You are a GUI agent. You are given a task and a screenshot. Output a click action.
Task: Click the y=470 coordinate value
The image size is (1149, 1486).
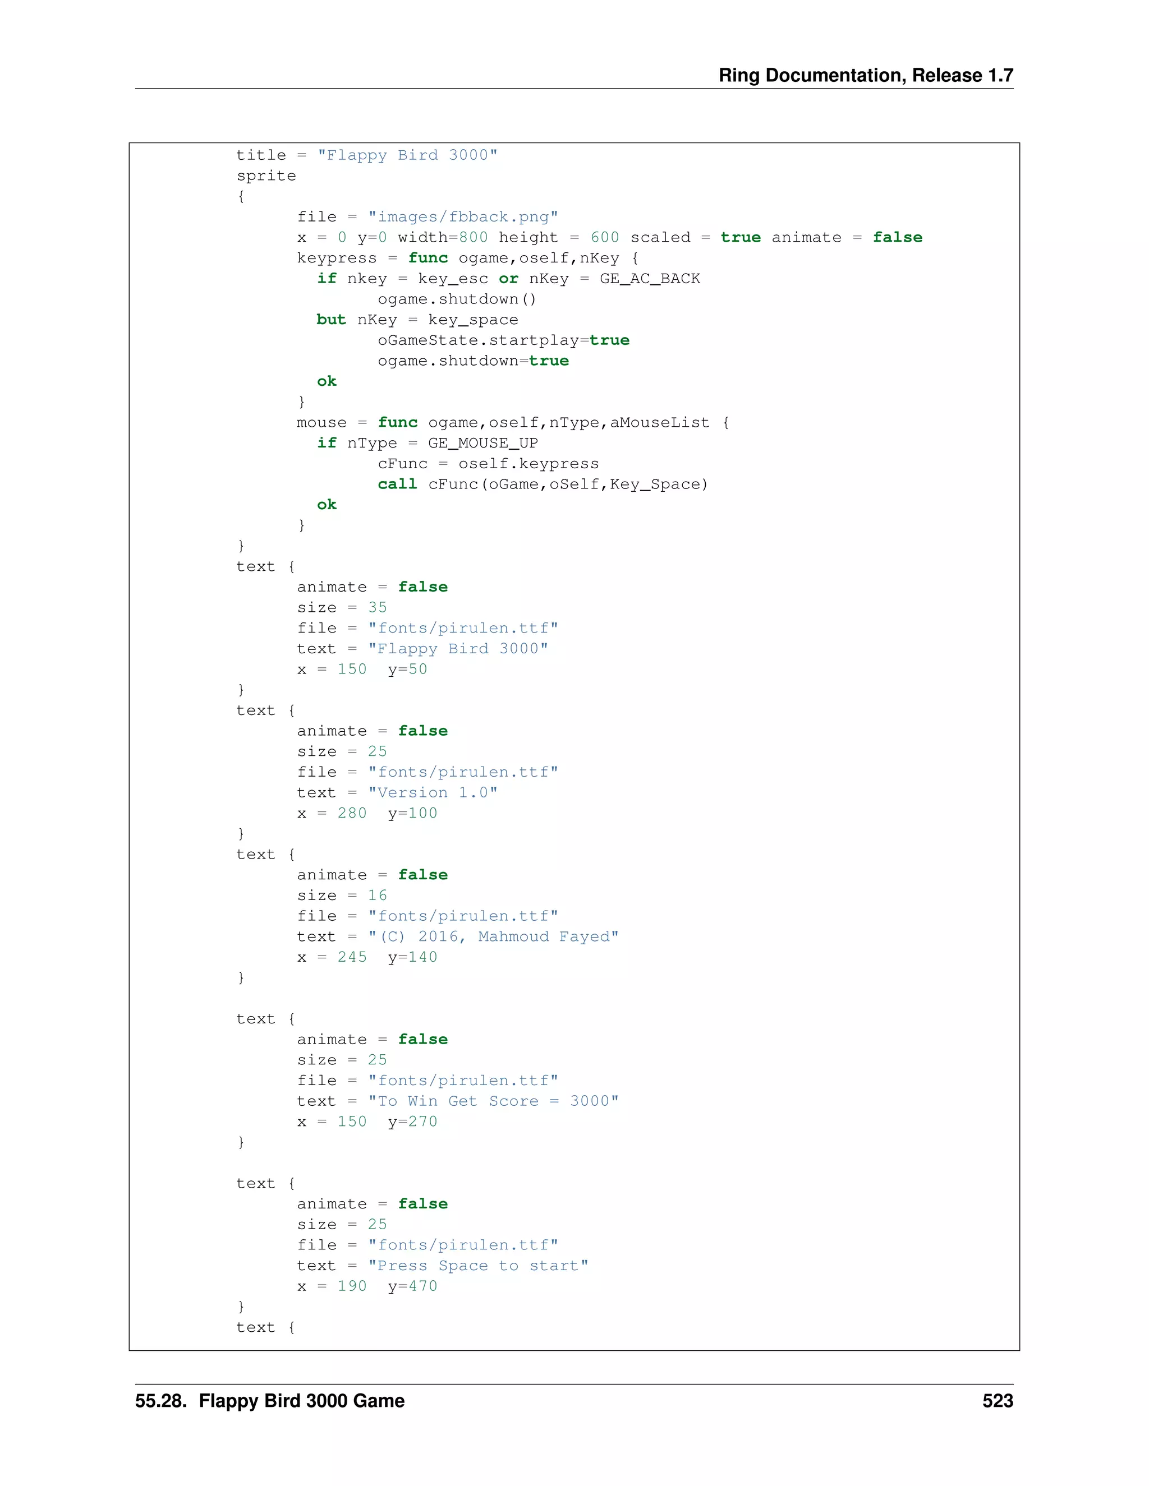412,1286
